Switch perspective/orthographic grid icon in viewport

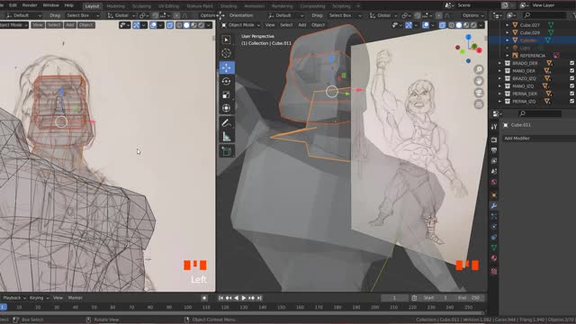(x=479, y=104)
